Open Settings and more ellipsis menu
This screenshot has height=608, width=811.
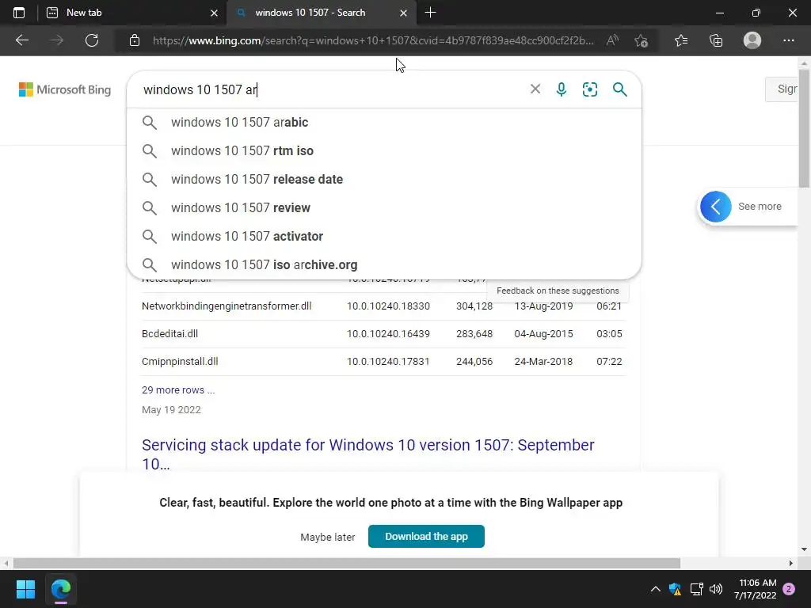(788, 40)
